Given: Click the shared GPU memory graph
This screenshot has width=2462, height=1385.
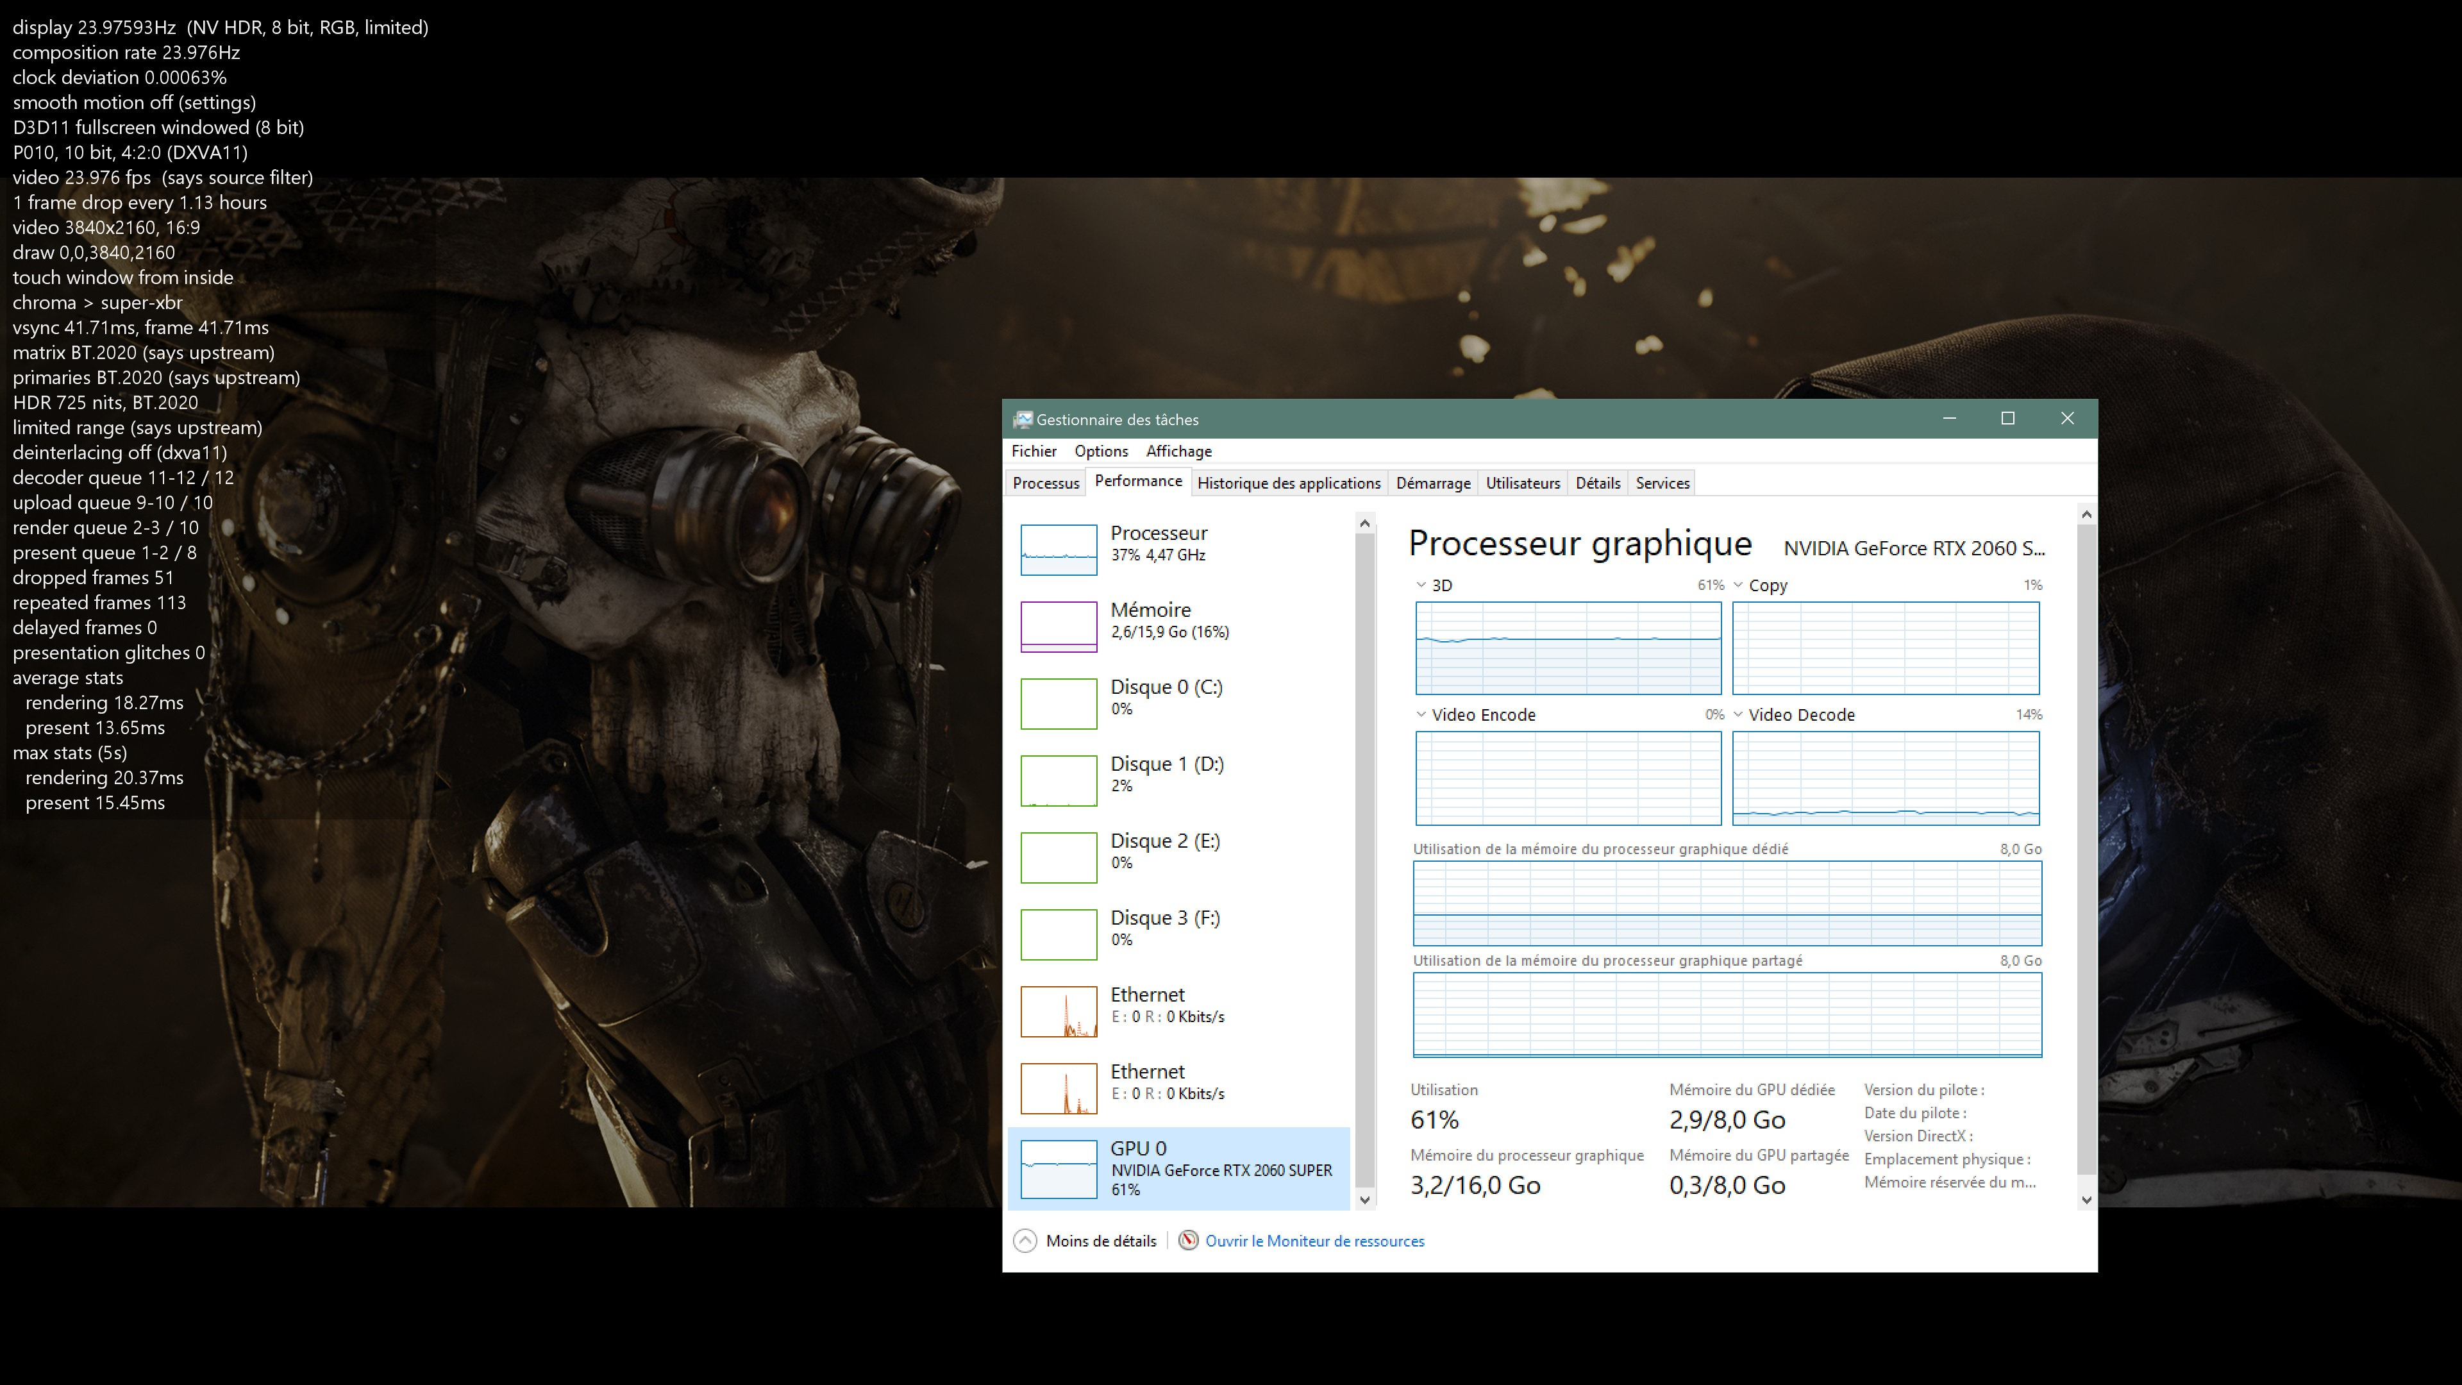Looking at the screenshot, I should pyautogui.click(x=1727, y=1015).
